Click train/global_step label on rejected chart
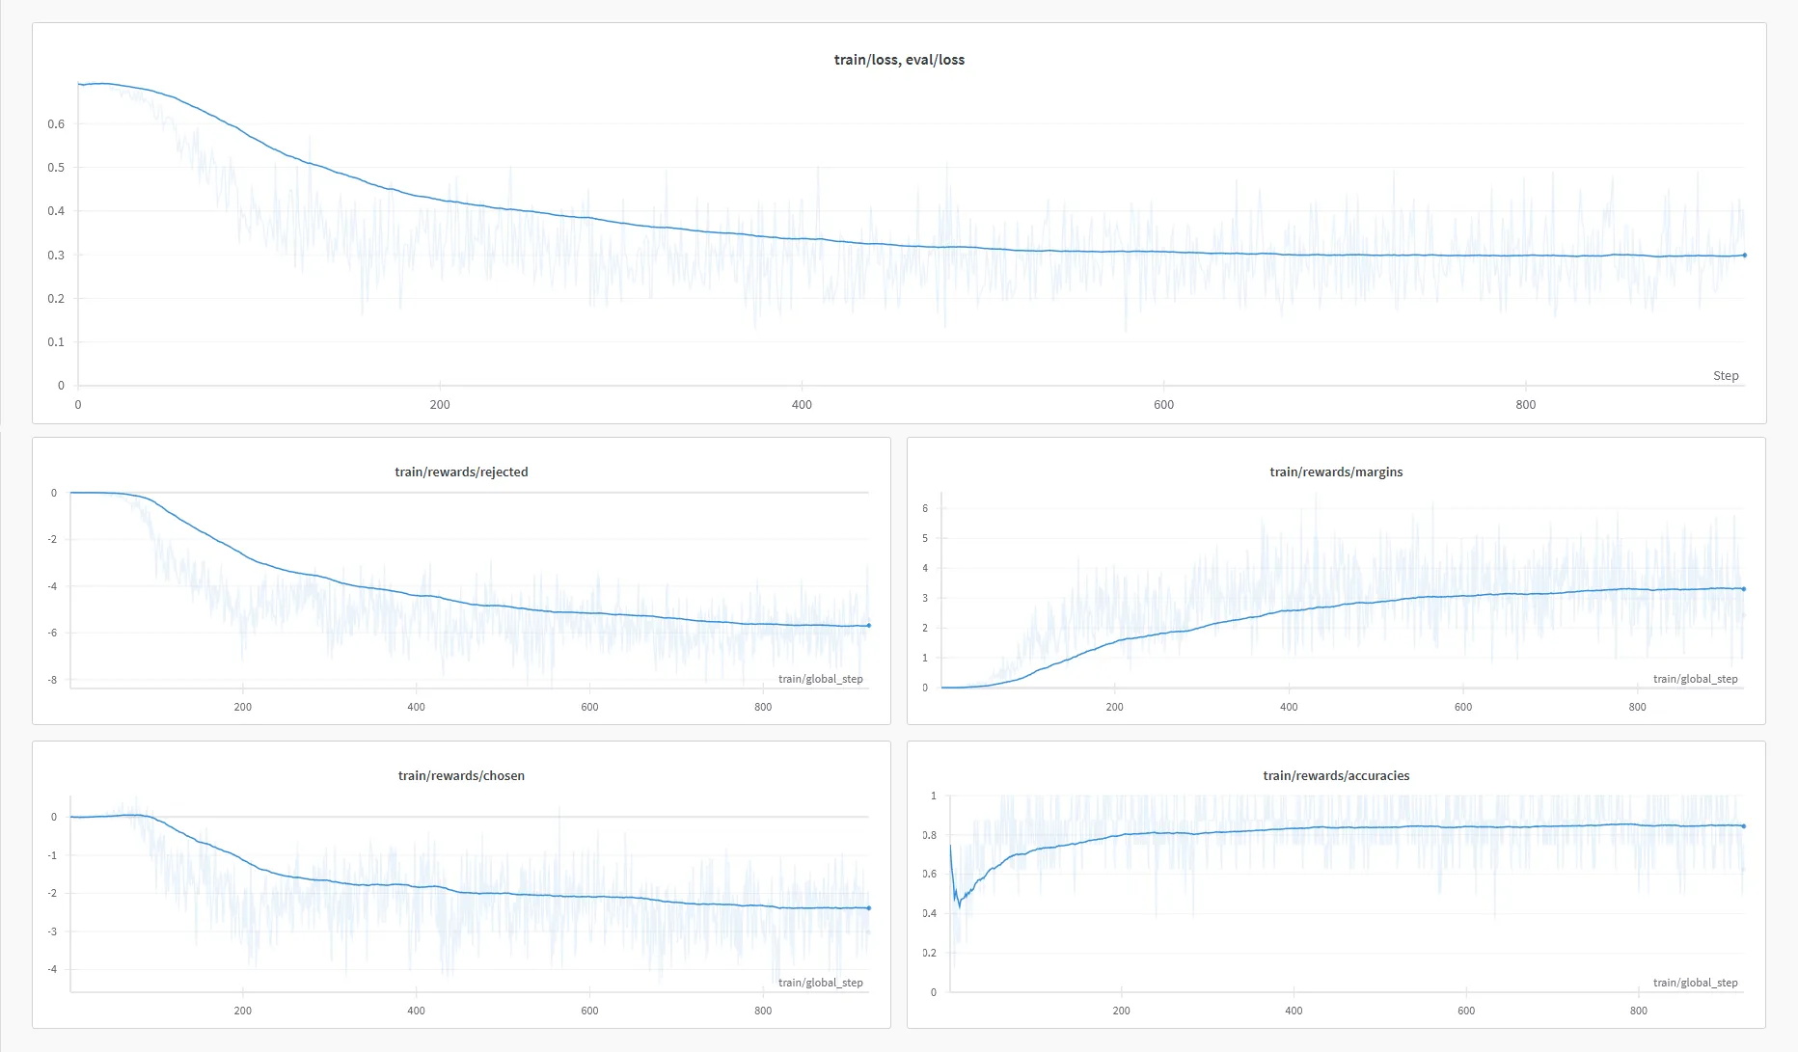1798x1052 pixels. pos(820,679)
